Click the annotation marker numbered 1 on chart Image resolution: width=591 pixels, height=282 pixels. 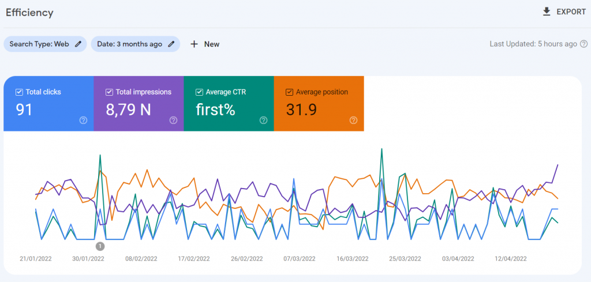(x=100, y=246)
